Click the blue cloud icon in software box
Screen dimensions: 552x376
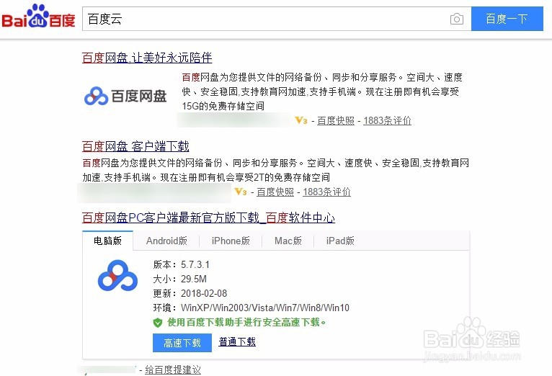click(117, 276)
